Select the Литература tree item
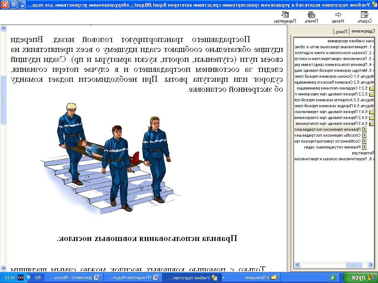This screenshot has height=283, width=378. (x=363, y=153)
